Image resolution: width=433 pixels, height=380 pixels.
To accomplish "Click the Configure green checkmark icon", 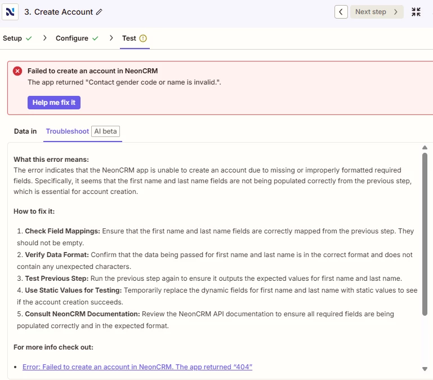I will tap(95, 38).
